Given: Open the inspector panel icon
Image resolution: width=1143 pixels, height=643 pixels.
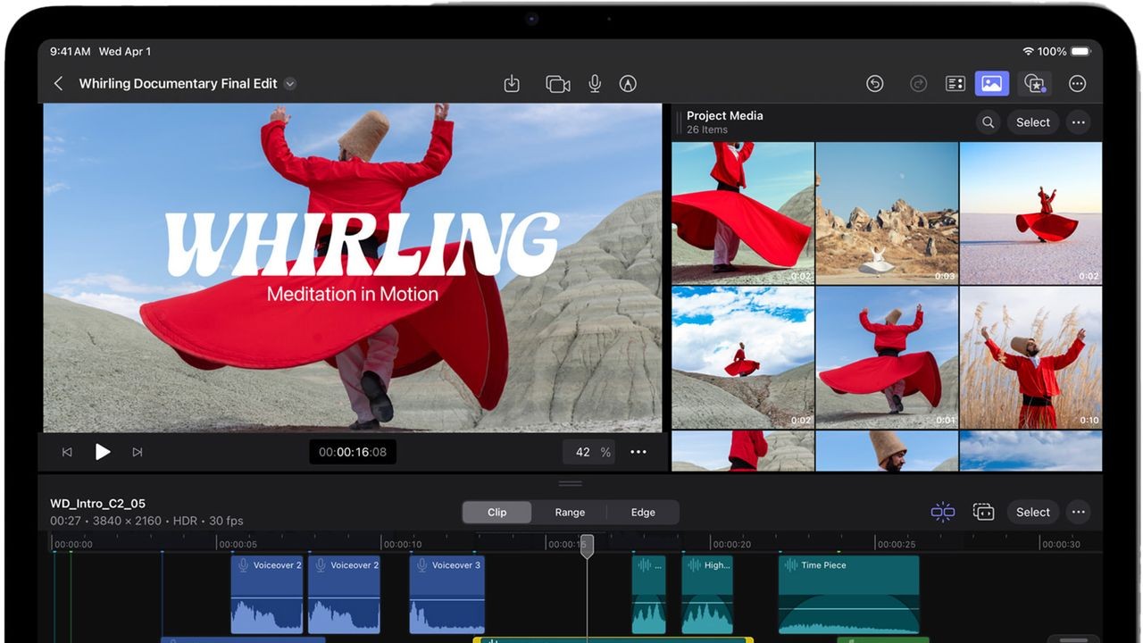Looking at the screenshot, I should pos(955,83).
